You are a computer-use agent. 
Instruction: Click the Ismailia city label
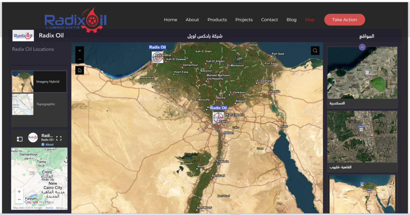[x=275, y=91]
